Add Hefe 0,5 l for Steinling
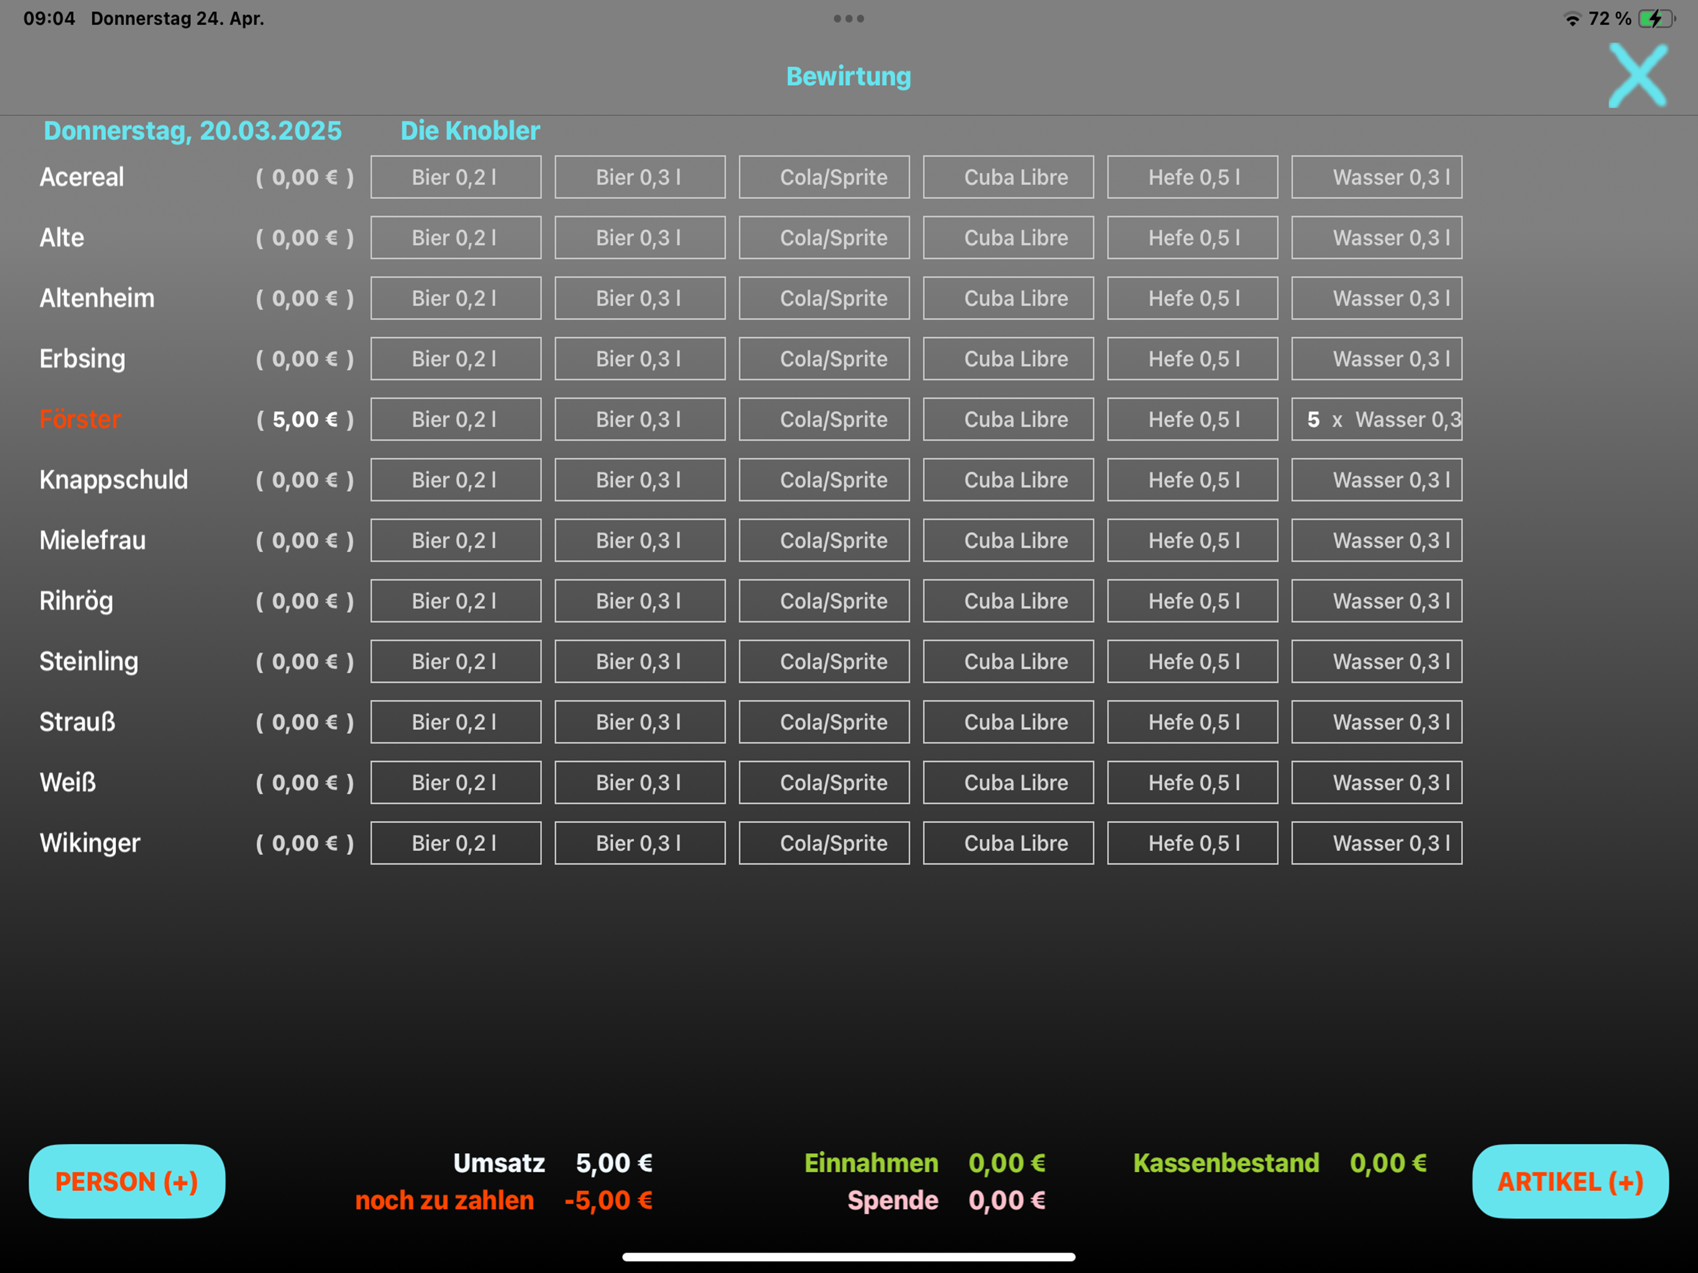Image resolution: width=1698 pixels, height=1273 pixels. click(1192, 662)
